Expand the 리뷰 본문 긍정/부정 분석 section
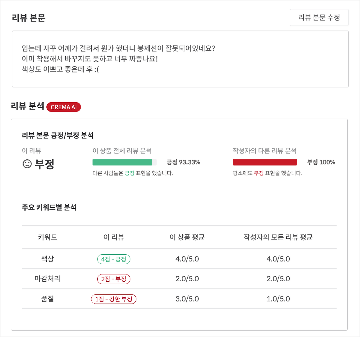The height and width of the screenshot is (337, 360). coord(58,135)
